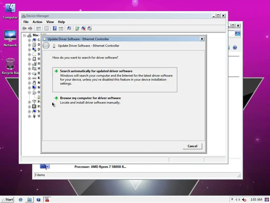Image resolution: width=270 pixels, height=203 pixels.
Task: Select the Other devices question-mark icon
Action: tap(34, 92)
